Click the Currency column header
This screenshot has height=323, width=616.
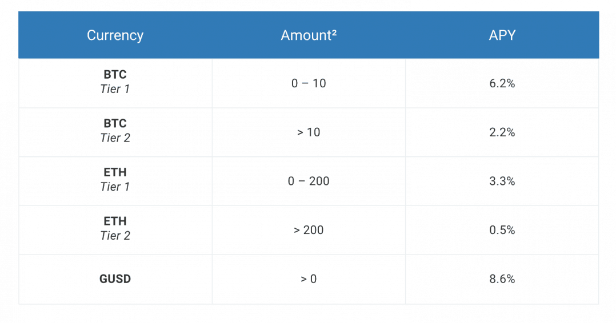click(115, 35)
